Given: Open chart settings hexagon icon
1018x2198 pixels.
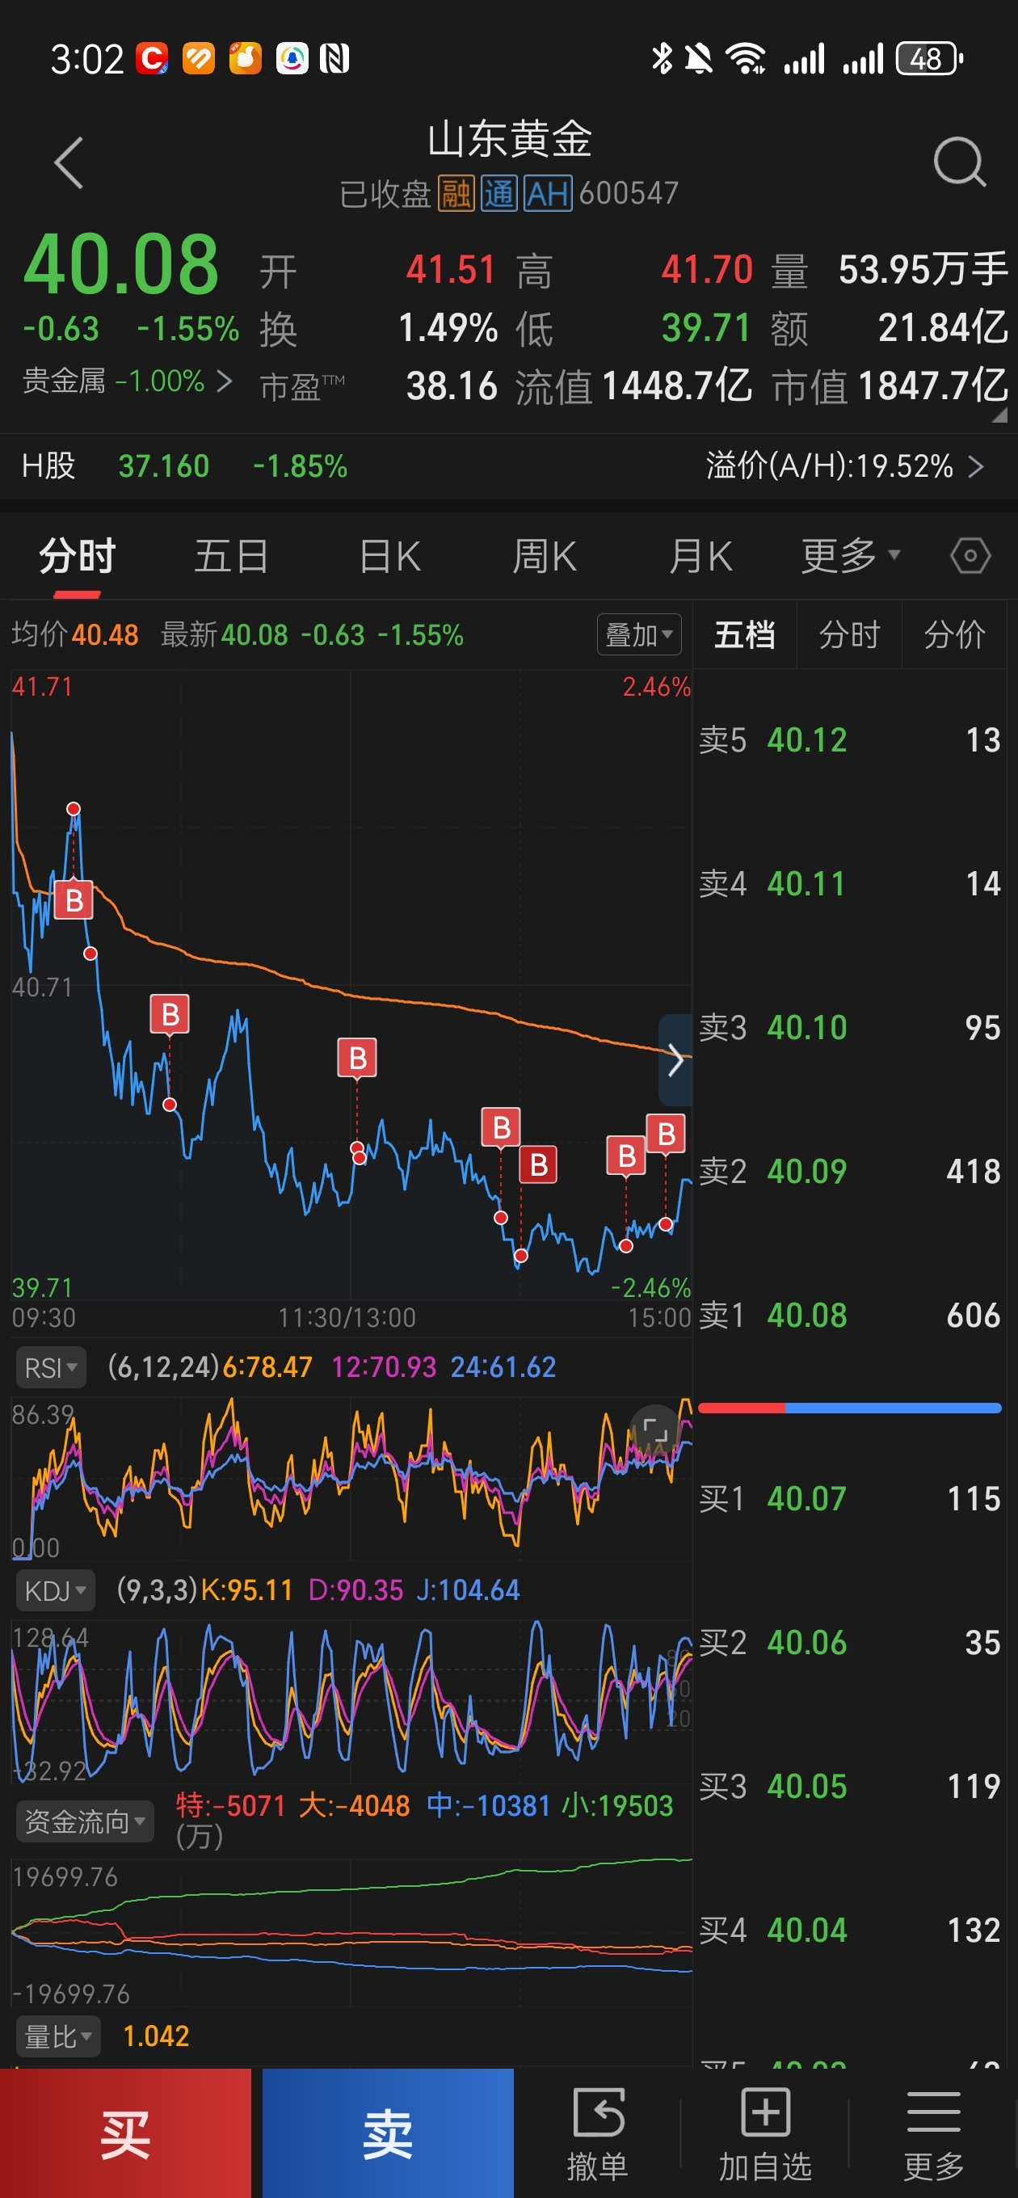Looking at the screenshot, I should pos(970,556).
